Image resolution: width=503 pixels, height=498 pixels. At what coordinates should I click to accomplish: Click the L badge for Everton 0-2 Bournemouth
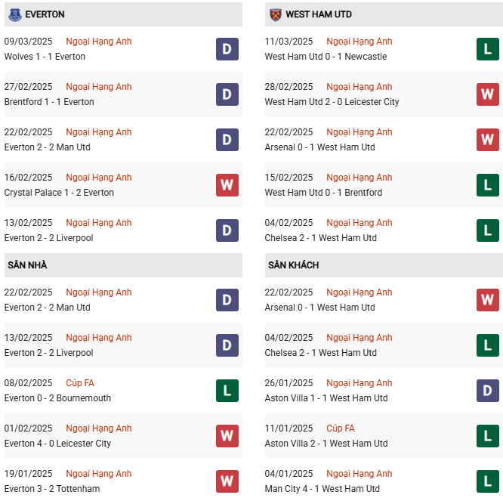(x=227, y=391)
